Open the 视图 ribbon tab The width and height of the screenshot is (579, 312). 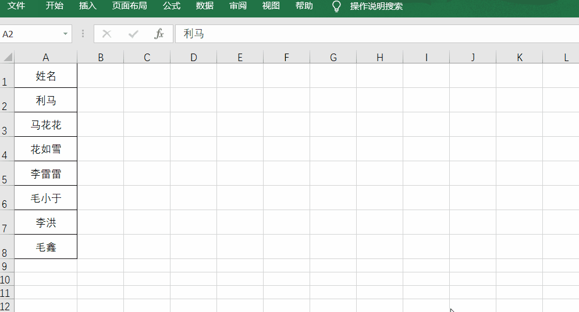pos(271,6)
